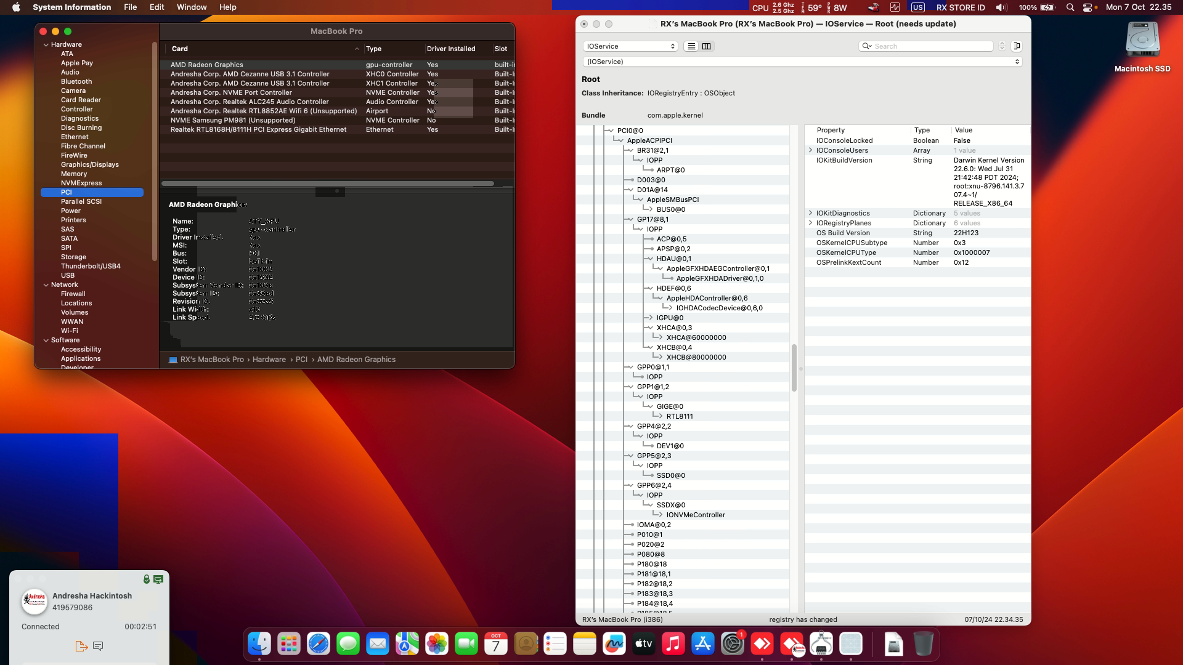1183x665 pixels.
Task: Open Control Center in menu bar
Action: pos(1087,7)
